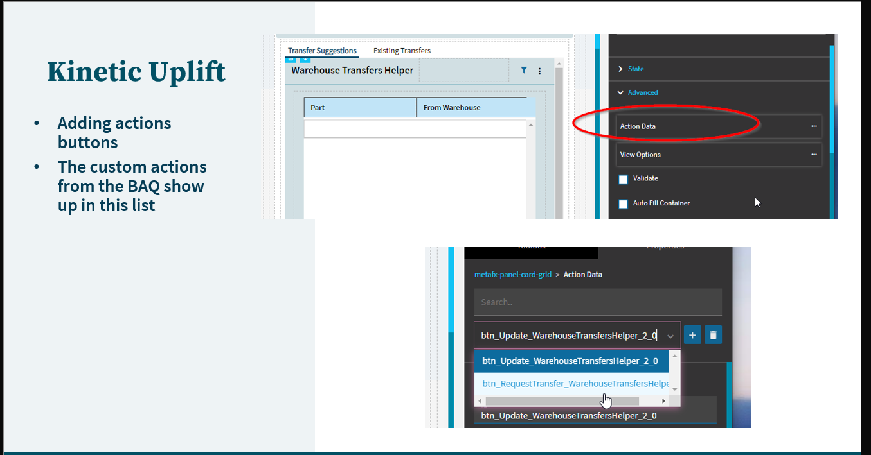Switch to the Existing Transfers tab

point(402,51)
